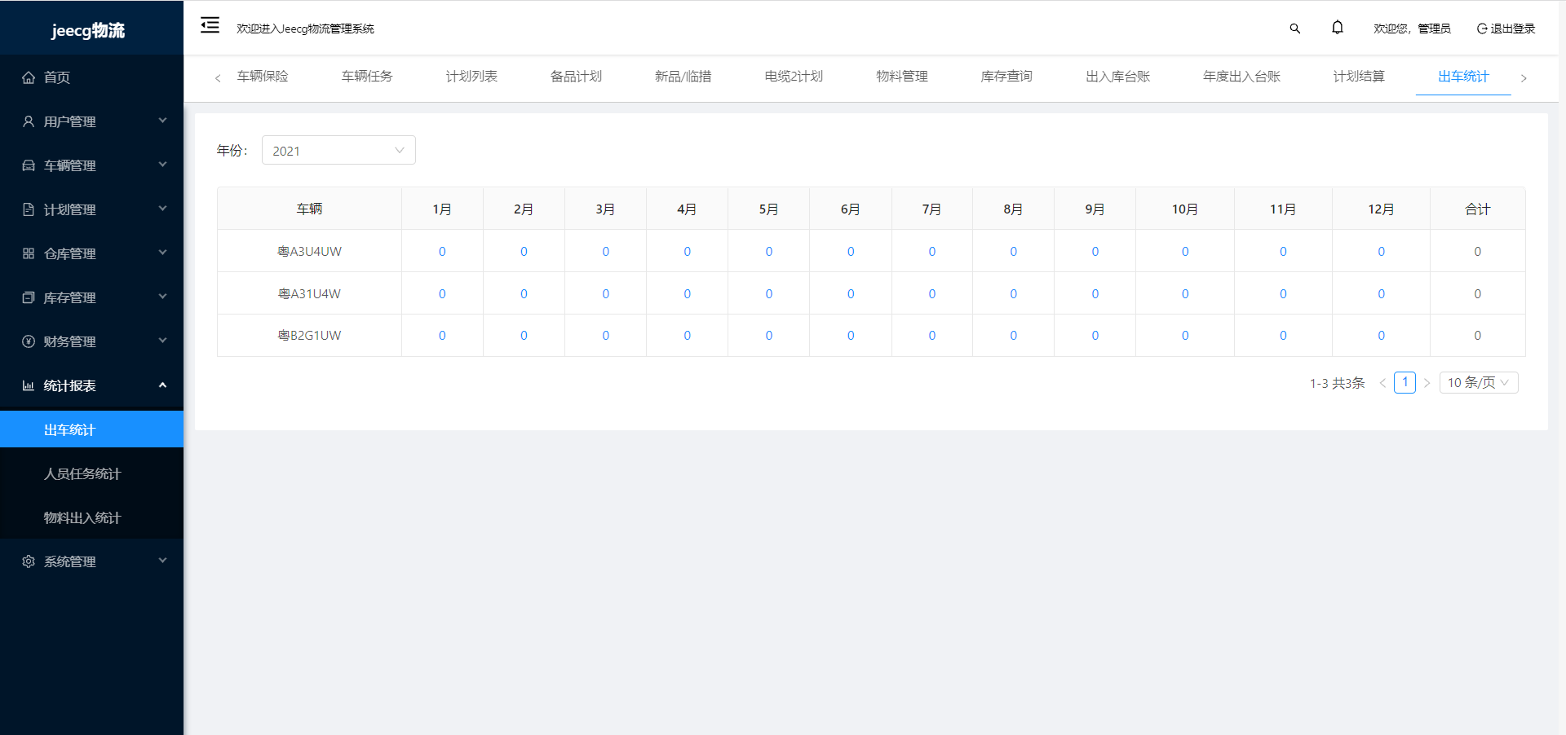1566x735 pixels.
Task: Collapse the 统计报表 menu chevron
Action: (162, 385)
